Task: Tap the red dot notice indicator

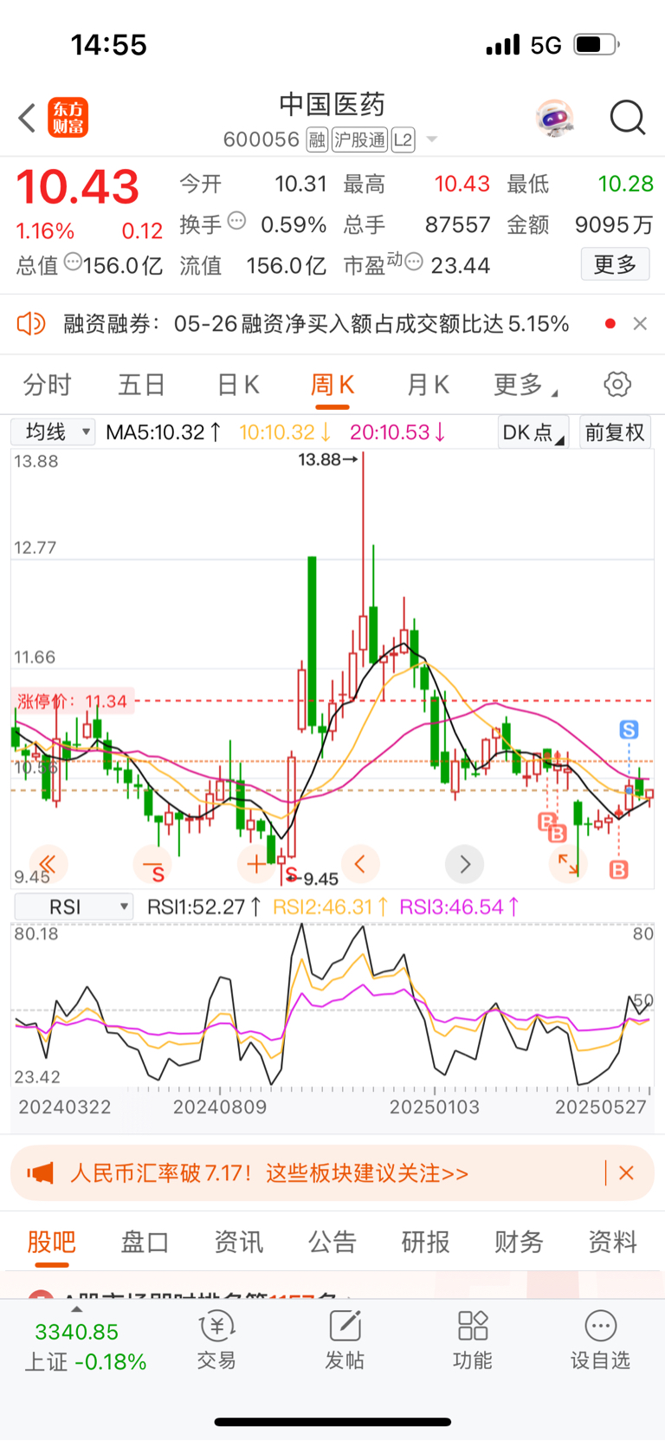Action: pos(610,323)
